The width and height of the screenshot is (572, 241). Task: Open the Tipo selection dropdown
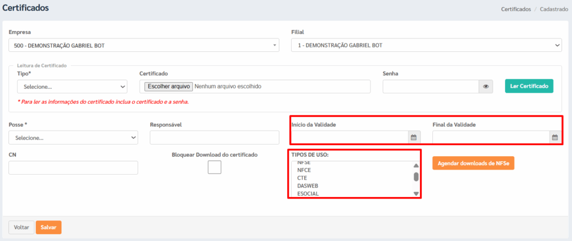point(72,87)
